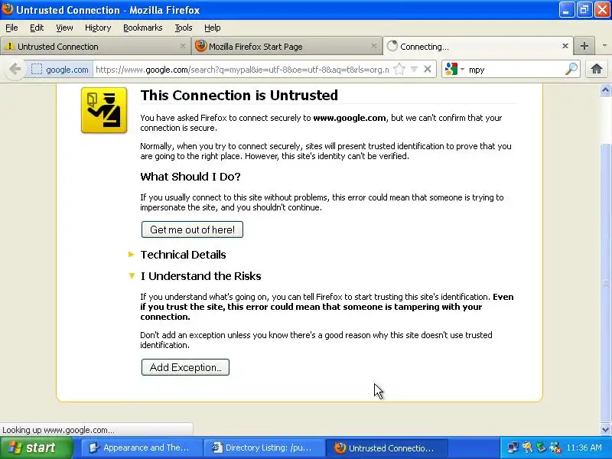This screenshot has height=459, width=612.
Task: Open Directory Listing taskbar window
Action: pyautogui.click(x=265, y=448)
